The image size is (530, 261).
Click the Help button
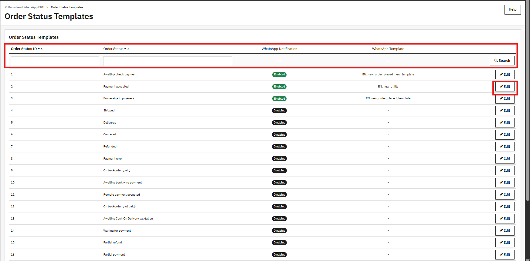pos(512,9)
